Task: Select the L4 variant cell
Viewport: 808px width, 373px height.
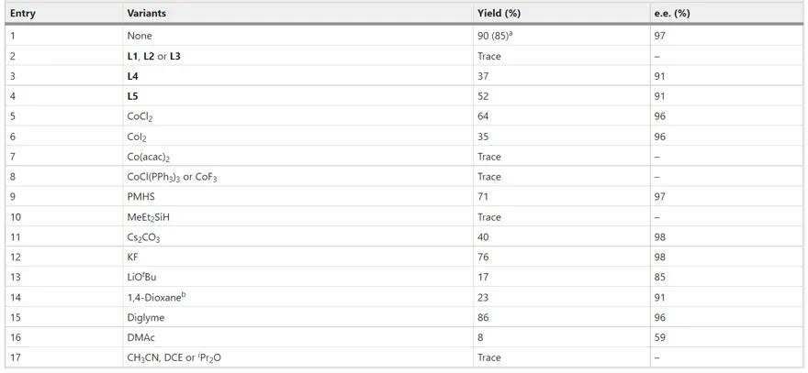Action: tap(133, 76)
